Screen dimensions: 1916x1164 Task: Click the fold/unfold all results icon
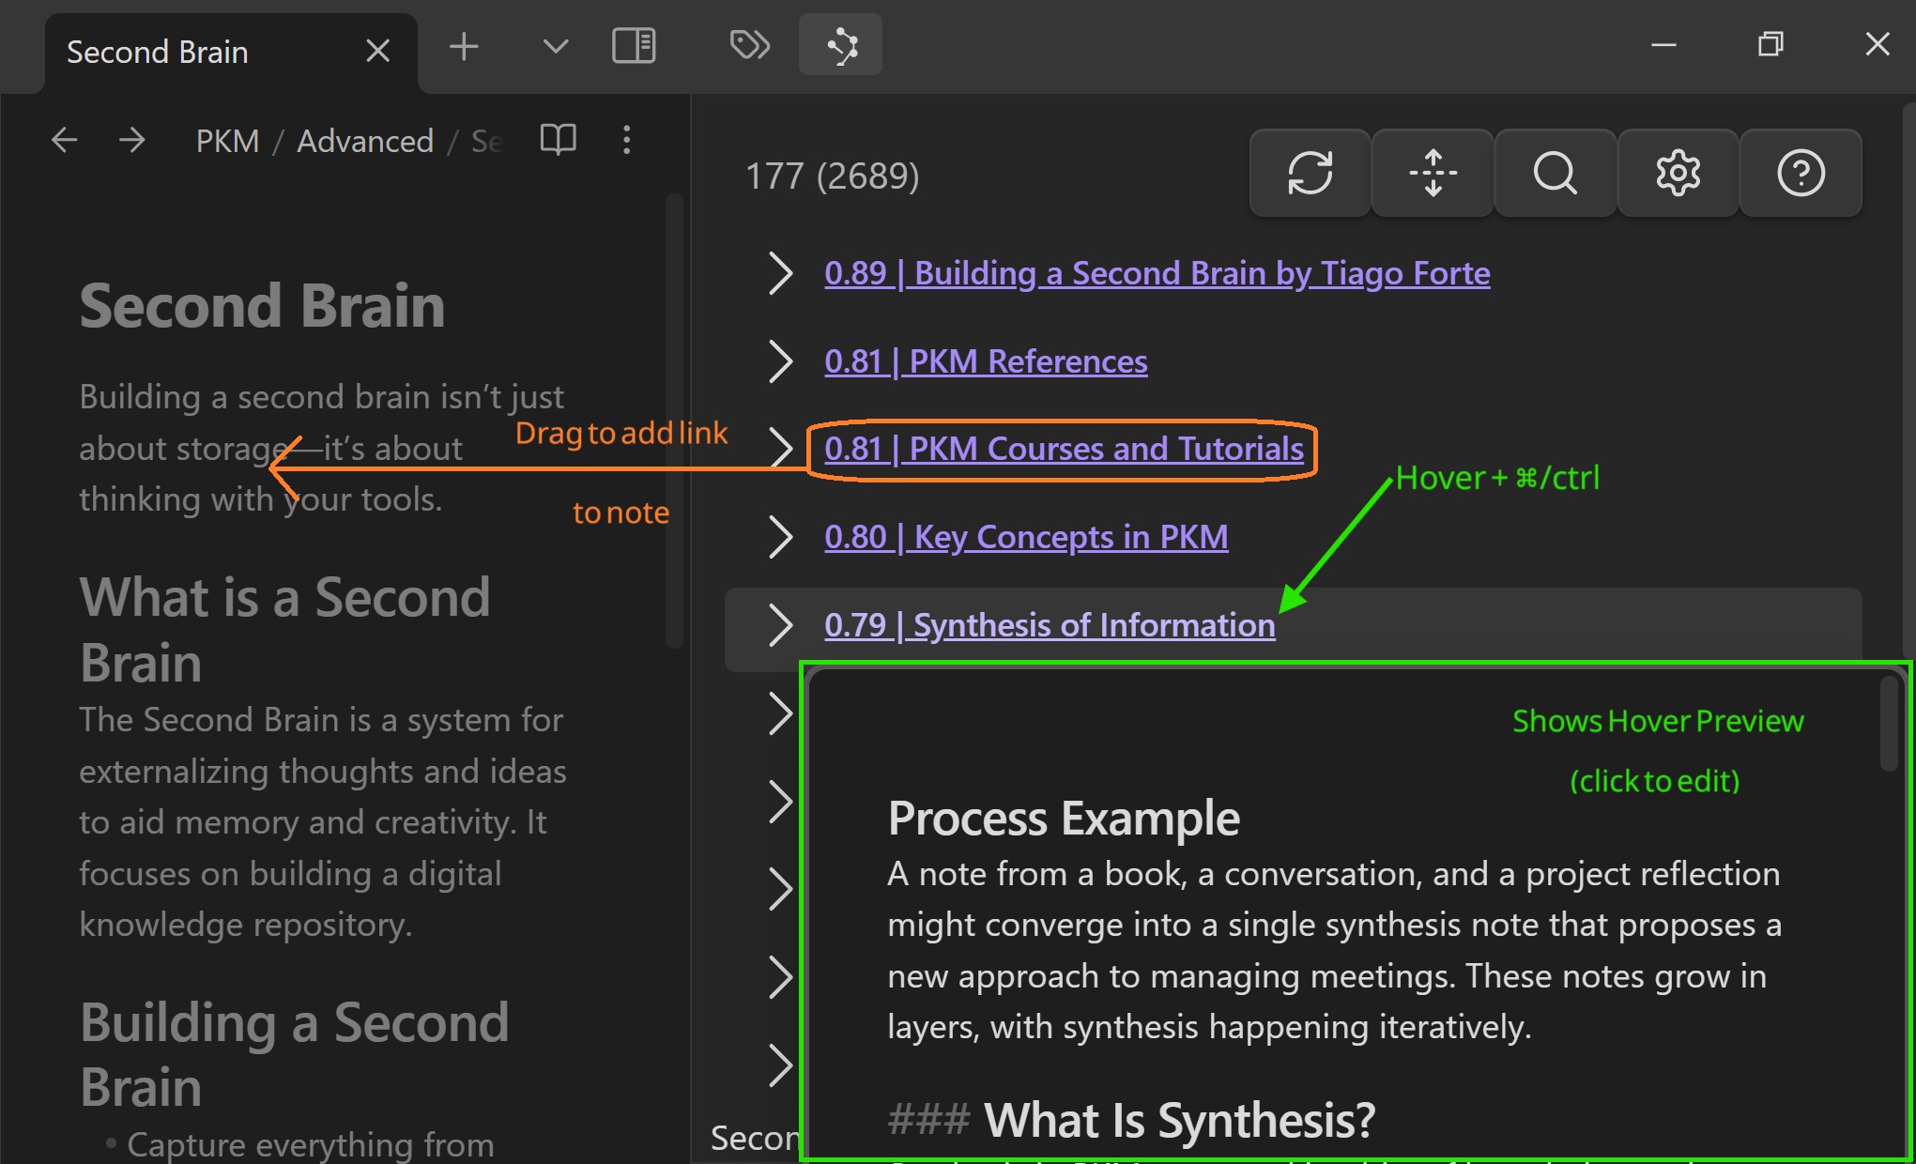(x=1433, y=173)
